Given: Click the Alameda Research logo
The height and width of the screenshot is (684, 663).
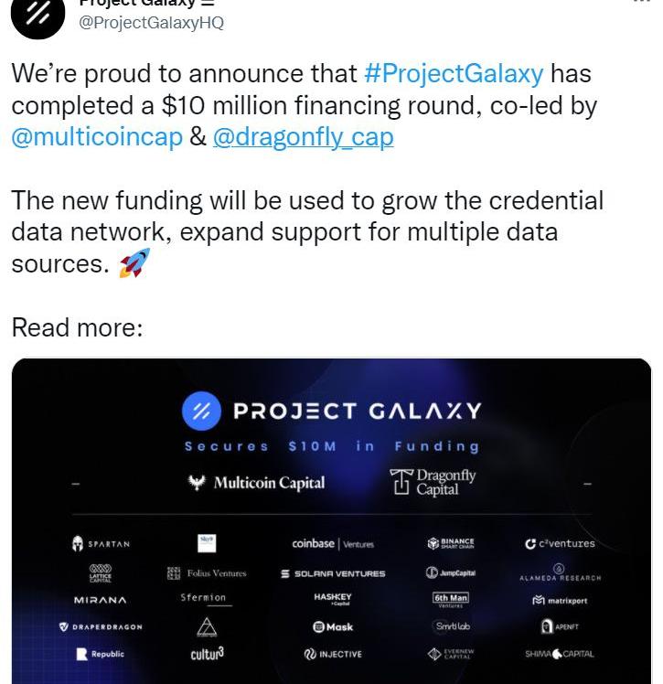Looking at the screenshot, I should [x=560, y=572].
